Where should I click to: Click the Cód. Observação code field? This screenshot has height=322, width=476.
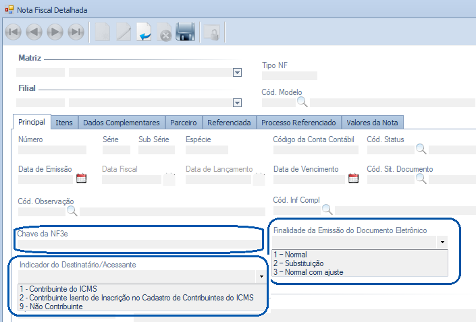click(42, 212)
